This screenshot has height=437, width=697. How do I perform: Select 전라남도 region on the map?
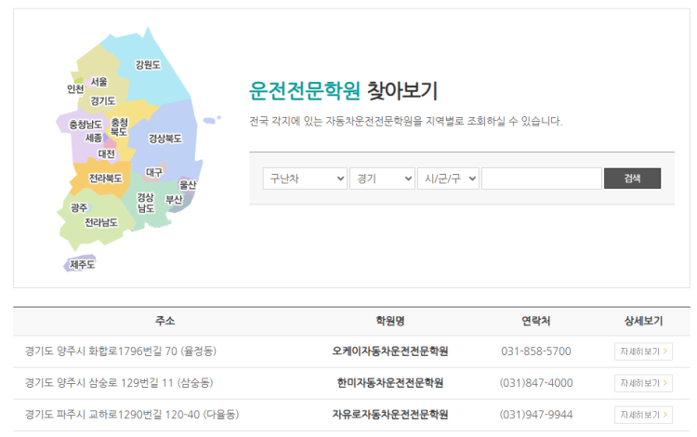click(x=101, y=222)
